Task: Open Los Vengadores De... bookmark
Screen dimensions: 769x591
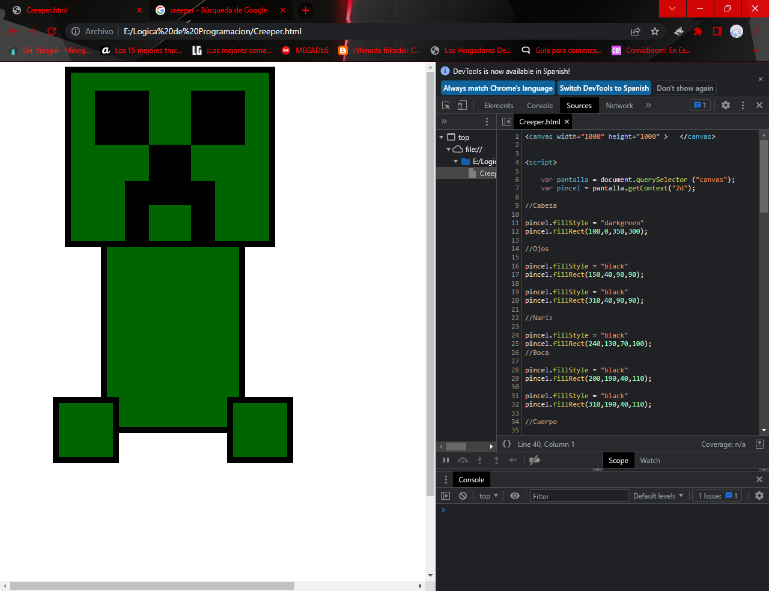Action: [471, 50]
